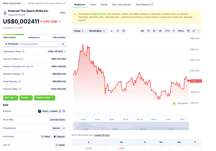Image resolution: width=216 pixels, height=151 pixels.
Task: Click info icon beside Kapitalisasi Pasar
Action: coord(23,51)
